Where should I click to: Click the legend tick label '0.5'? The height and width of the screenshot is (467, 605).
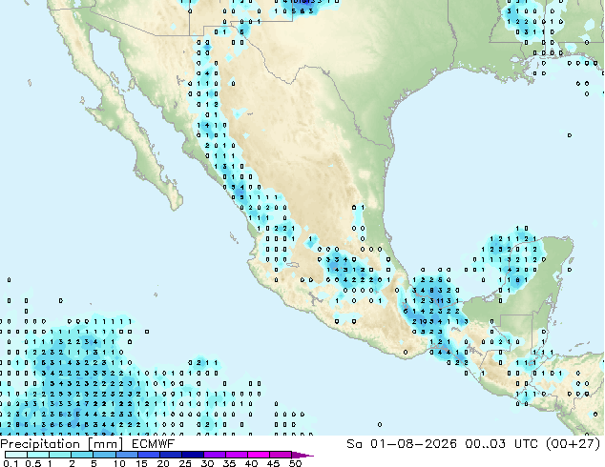[x=32, y=463]
